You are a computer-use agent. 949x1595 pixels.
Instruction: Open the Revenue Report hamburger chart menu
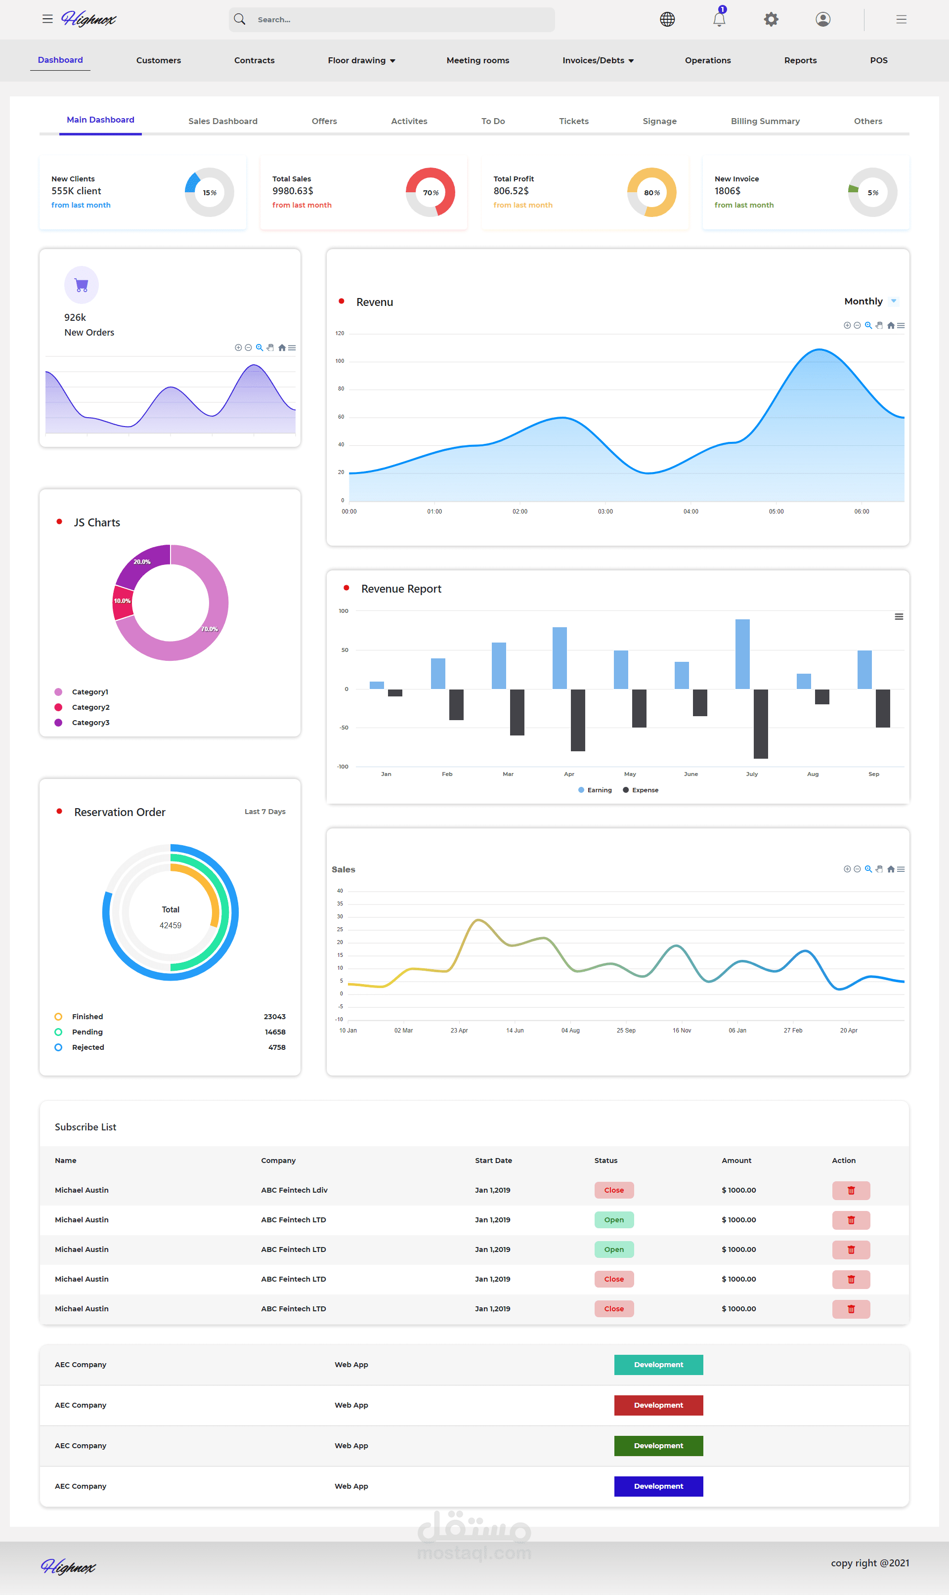(x=899, y=616)
